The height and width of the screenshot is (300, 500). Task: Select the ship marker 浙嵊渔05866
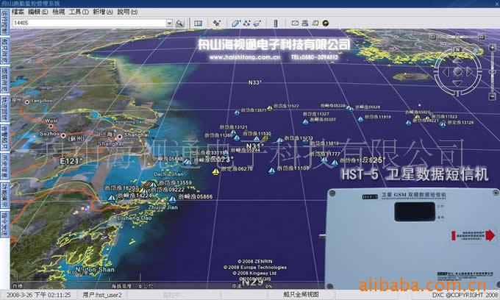click(x=173, y=199)
